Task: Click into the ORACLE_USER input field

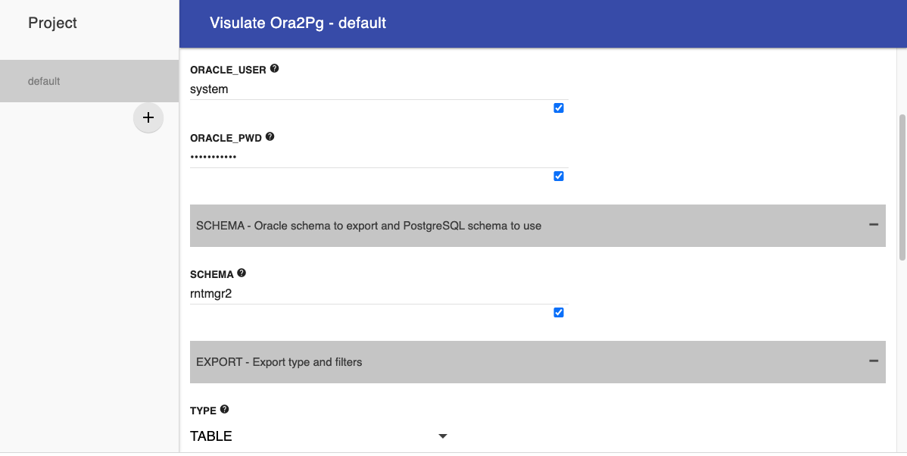Action: [379, 89]
